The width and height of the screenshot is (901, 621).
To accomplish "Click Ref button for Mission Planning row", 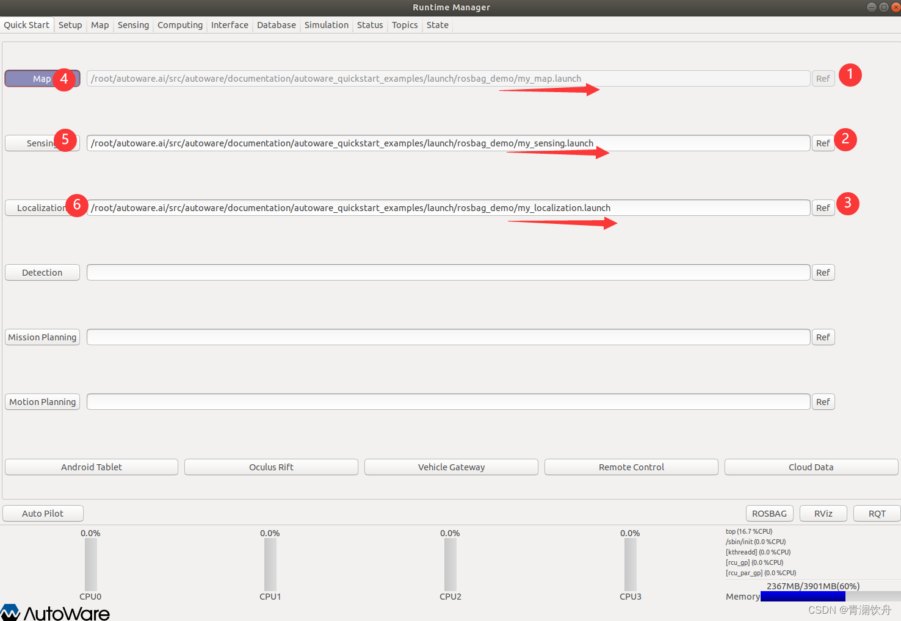I will (x=823, y=337).
